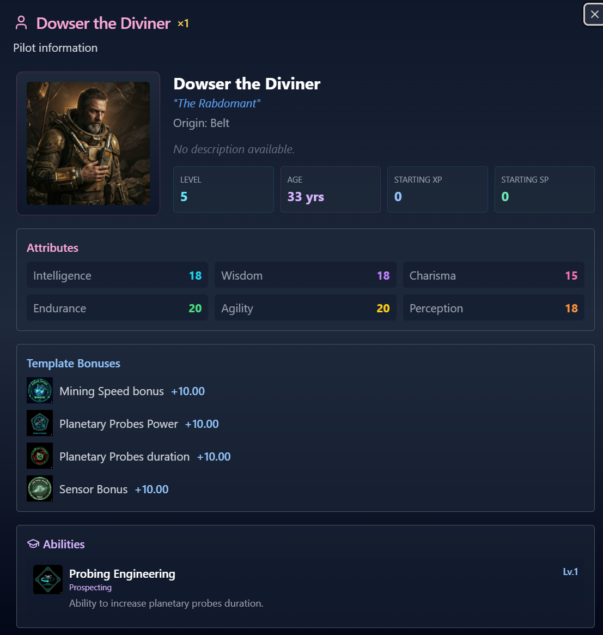Viewport: 603px width, 635px height.
Task: Click the Perception attribute row
Action: coord(494,308)
